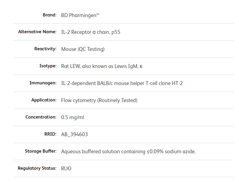Select the Mouse (QC Testing) value

tap(83, 49)
